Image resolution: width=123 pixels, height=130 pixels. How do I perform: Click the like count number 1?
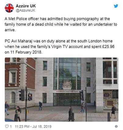coord(11,127)
